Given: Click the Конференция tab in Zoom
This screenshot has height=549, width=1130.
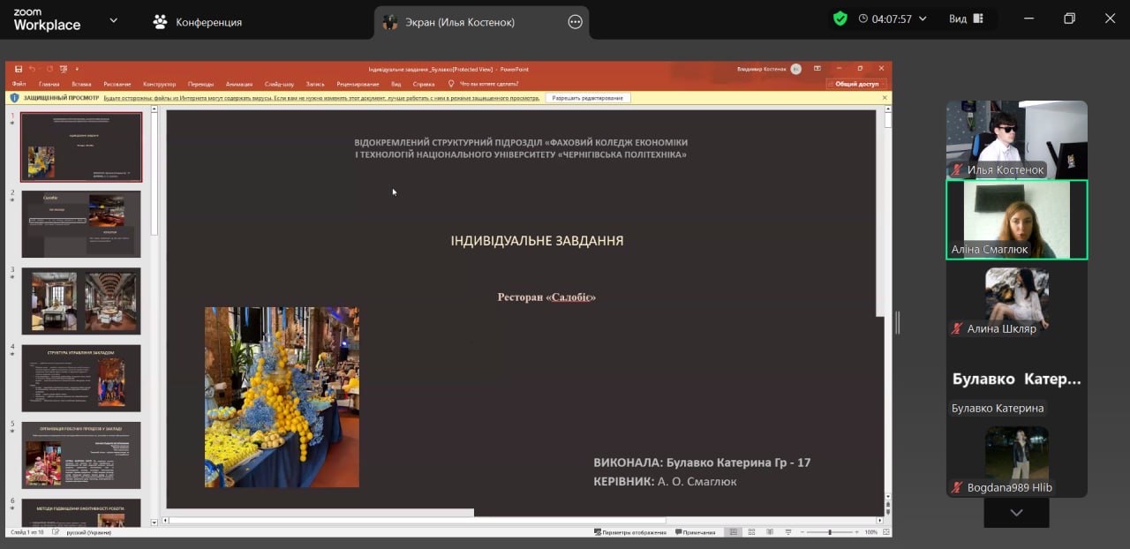Looking at the screenshot, I should pos(198,22).
